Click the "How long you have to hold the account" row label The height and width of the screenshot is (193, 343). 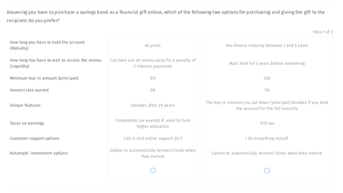(x=47, y=45)
